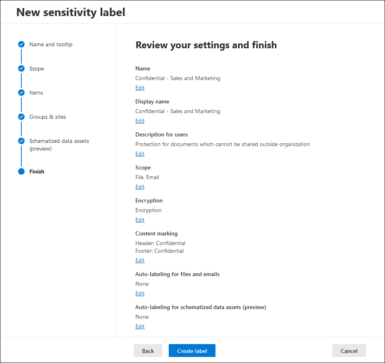Viewport: 385px width, 363px height.
Task: Edit the label Name setting
Action: pos(140,88)
